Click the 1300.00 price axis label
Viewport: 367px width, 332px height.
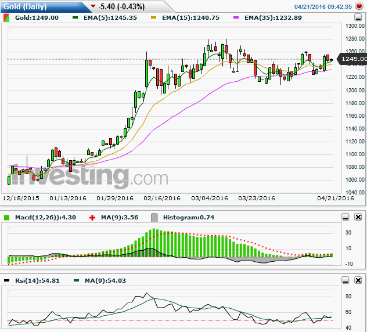(x=355, y=26)
